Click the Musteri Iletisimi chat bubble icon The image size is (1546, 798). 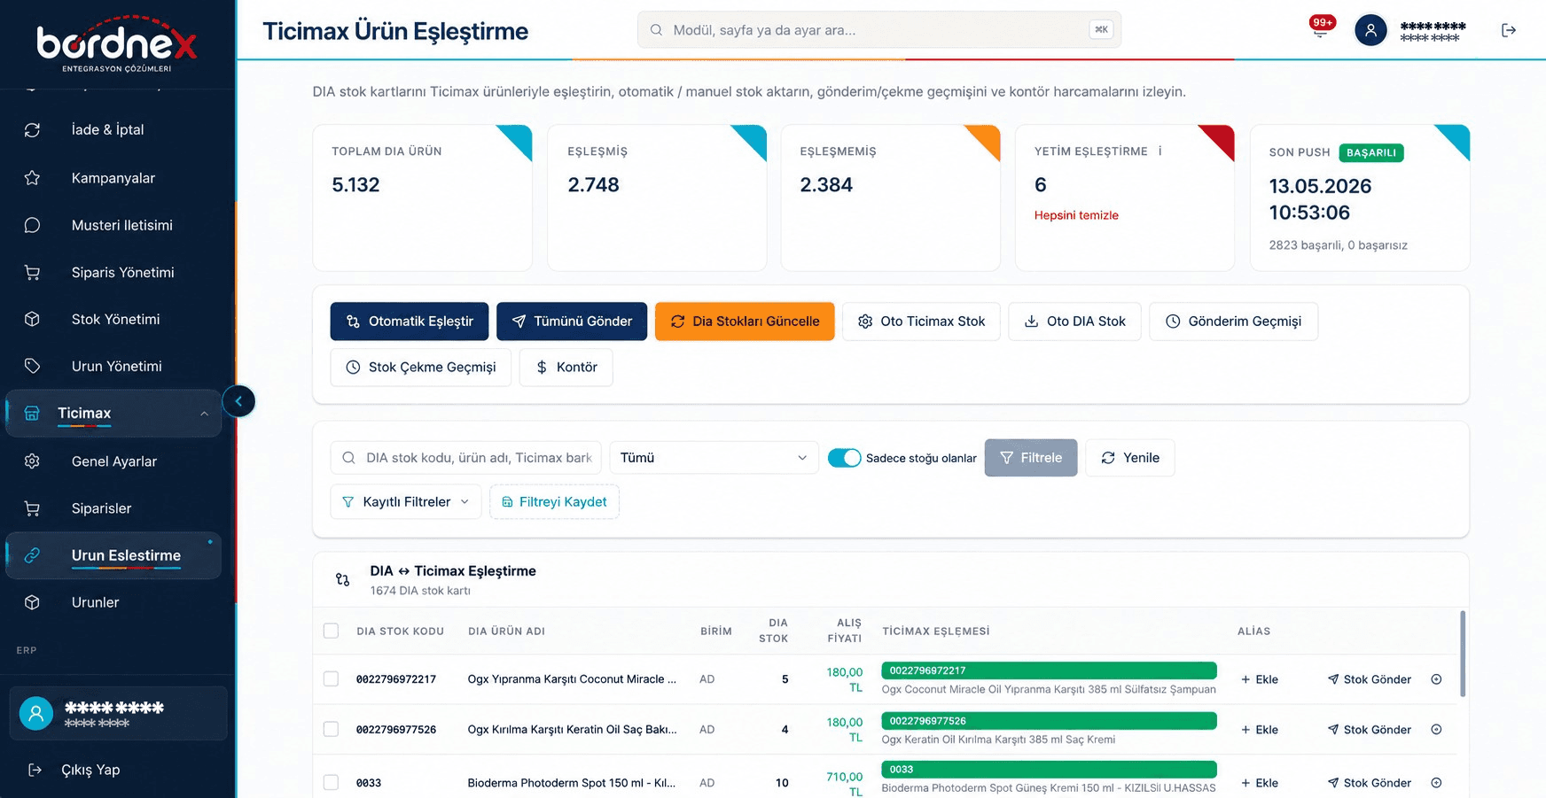32,225
